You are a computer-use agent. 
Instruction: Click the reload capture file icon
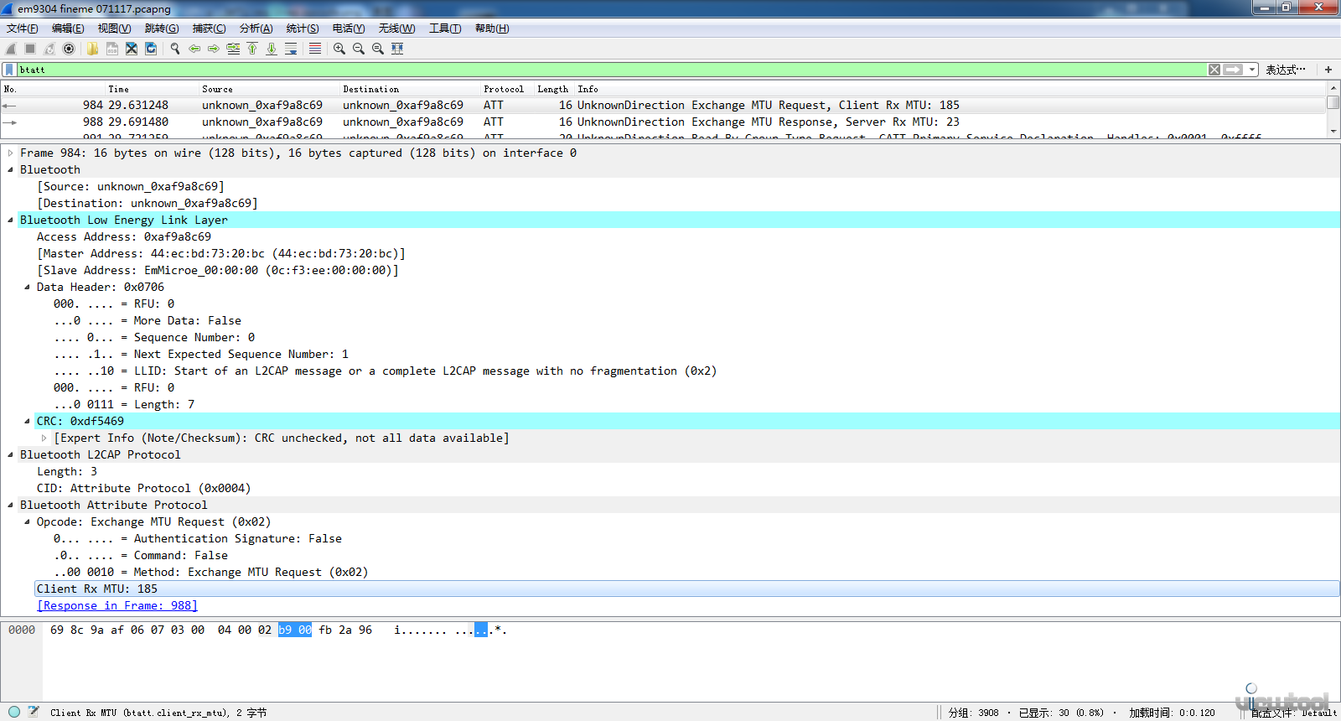(151, 49)
